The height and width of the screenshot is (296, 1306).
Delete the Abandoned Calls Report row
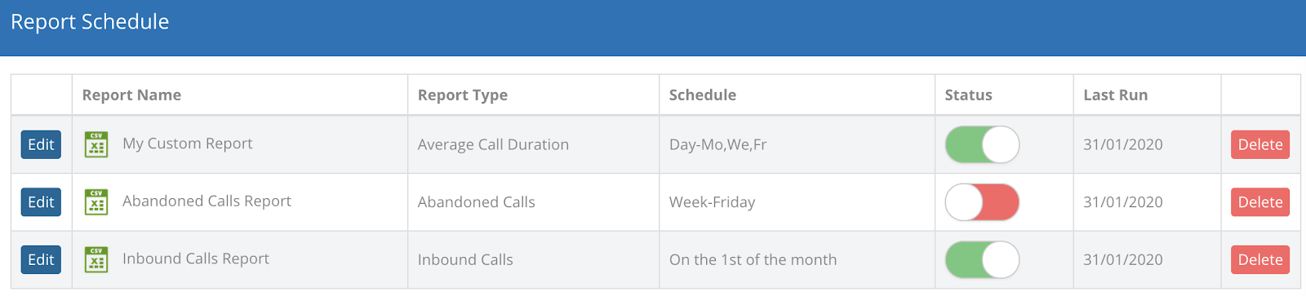click(1260, 202)
